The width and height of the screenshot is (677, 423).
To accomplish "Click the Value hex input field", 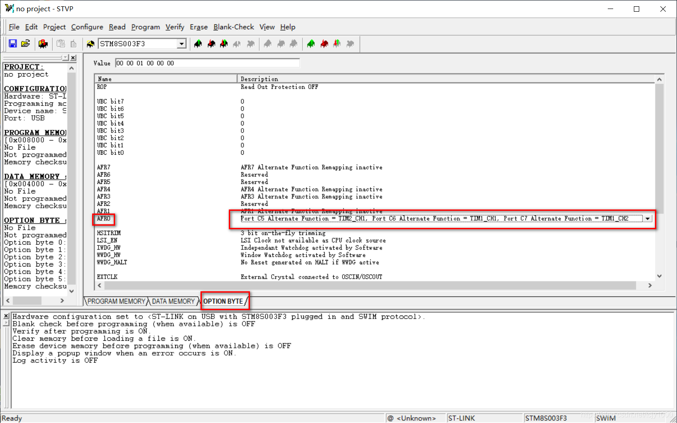I will 207,63.
